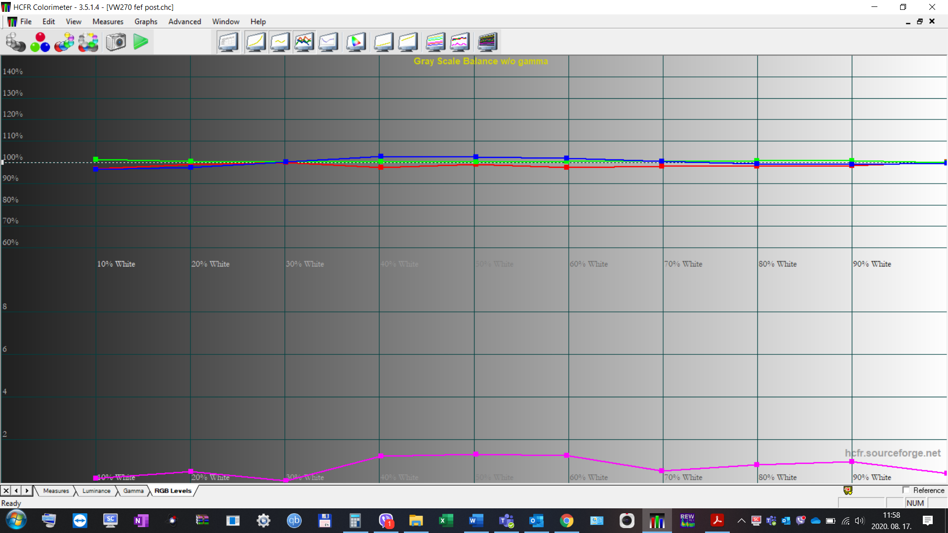Open the luminance curve graph view
This screenshot has height=533, width=948.
pyautogui.click(x=256, y=42)
